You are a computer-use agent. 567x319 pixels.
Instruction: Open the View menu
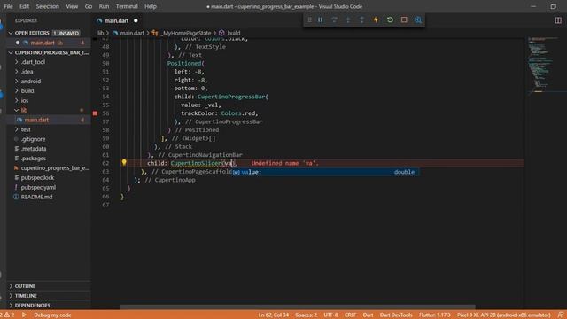click(x=72, y=6)
